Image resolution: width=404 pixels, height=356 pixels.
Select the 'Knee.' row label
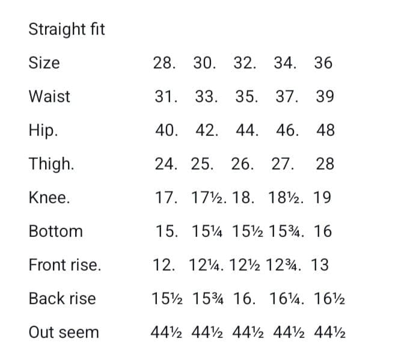pyautogui.click(x=49, y=198)
